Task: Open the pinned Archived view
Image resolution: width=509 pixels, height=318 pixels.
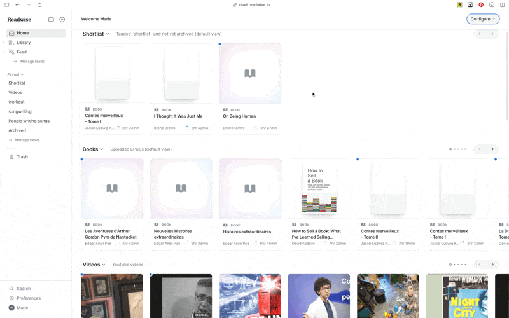Action: [x=17, y=130]
